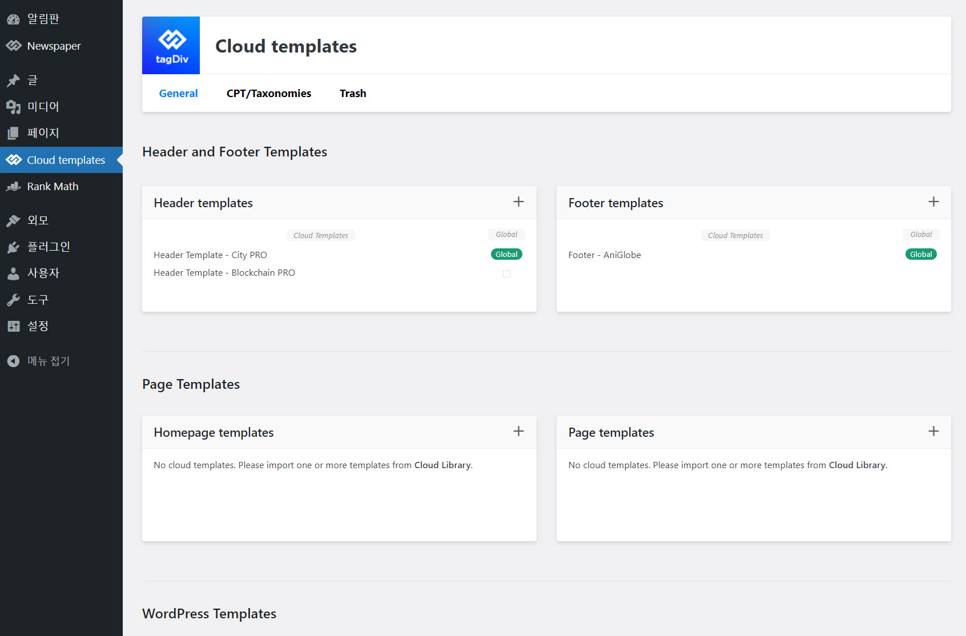This screenshot has height=636, width=966.
Task: Open the 설정 settings menu label
Action: tap(38, 326)
